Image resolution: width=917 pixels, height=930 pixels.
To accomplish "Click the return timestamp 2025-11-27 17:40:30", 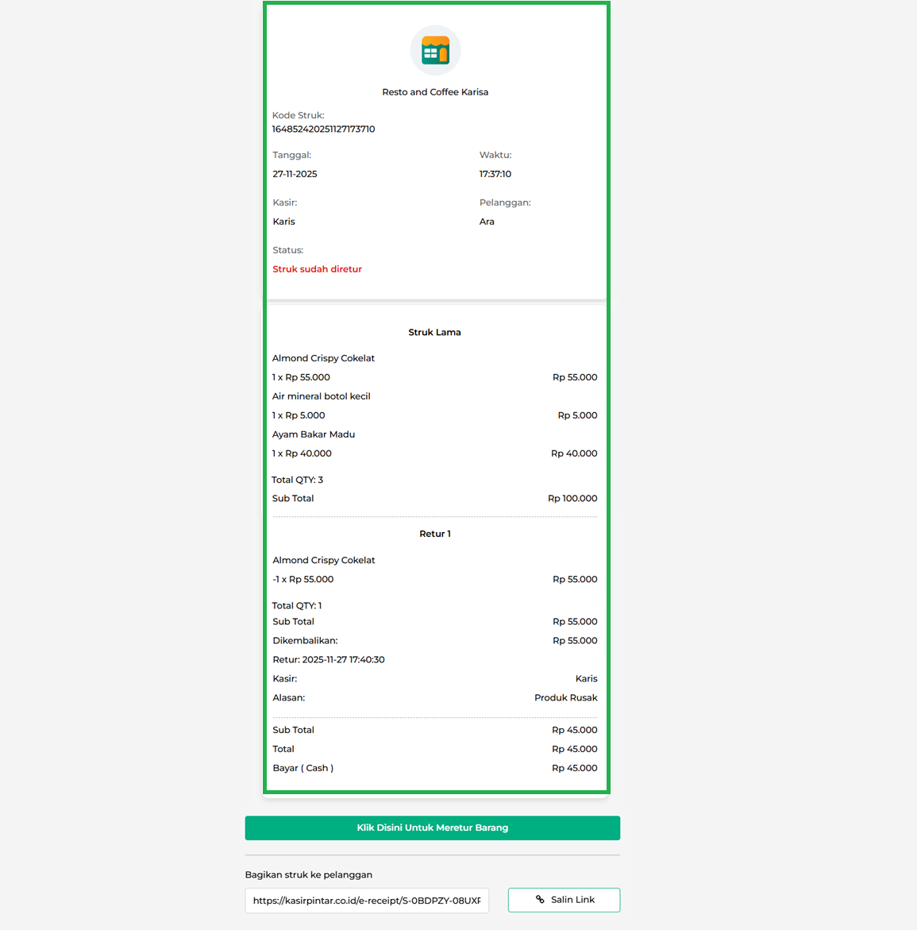I will point(343,660).
